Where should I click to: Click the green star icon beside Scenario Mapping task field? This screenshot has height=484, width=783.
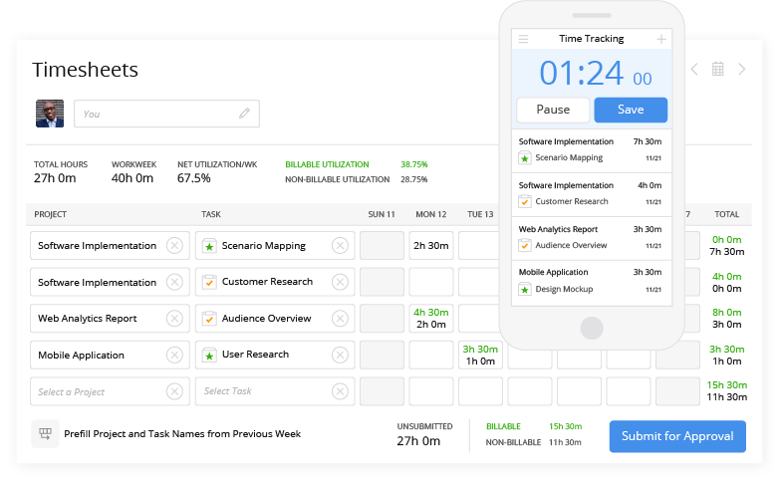[209, 246]
